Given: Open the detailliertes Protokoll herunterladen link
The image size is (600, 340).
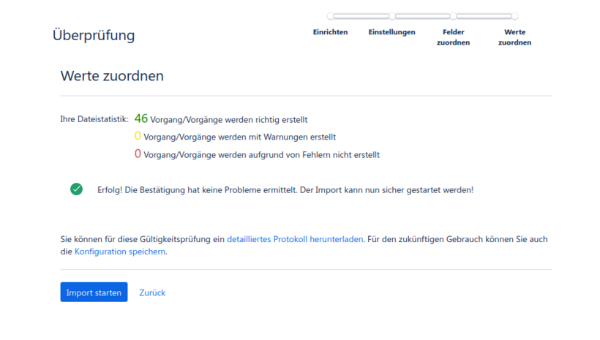Looking at the screenshot, I should point(295,239).
